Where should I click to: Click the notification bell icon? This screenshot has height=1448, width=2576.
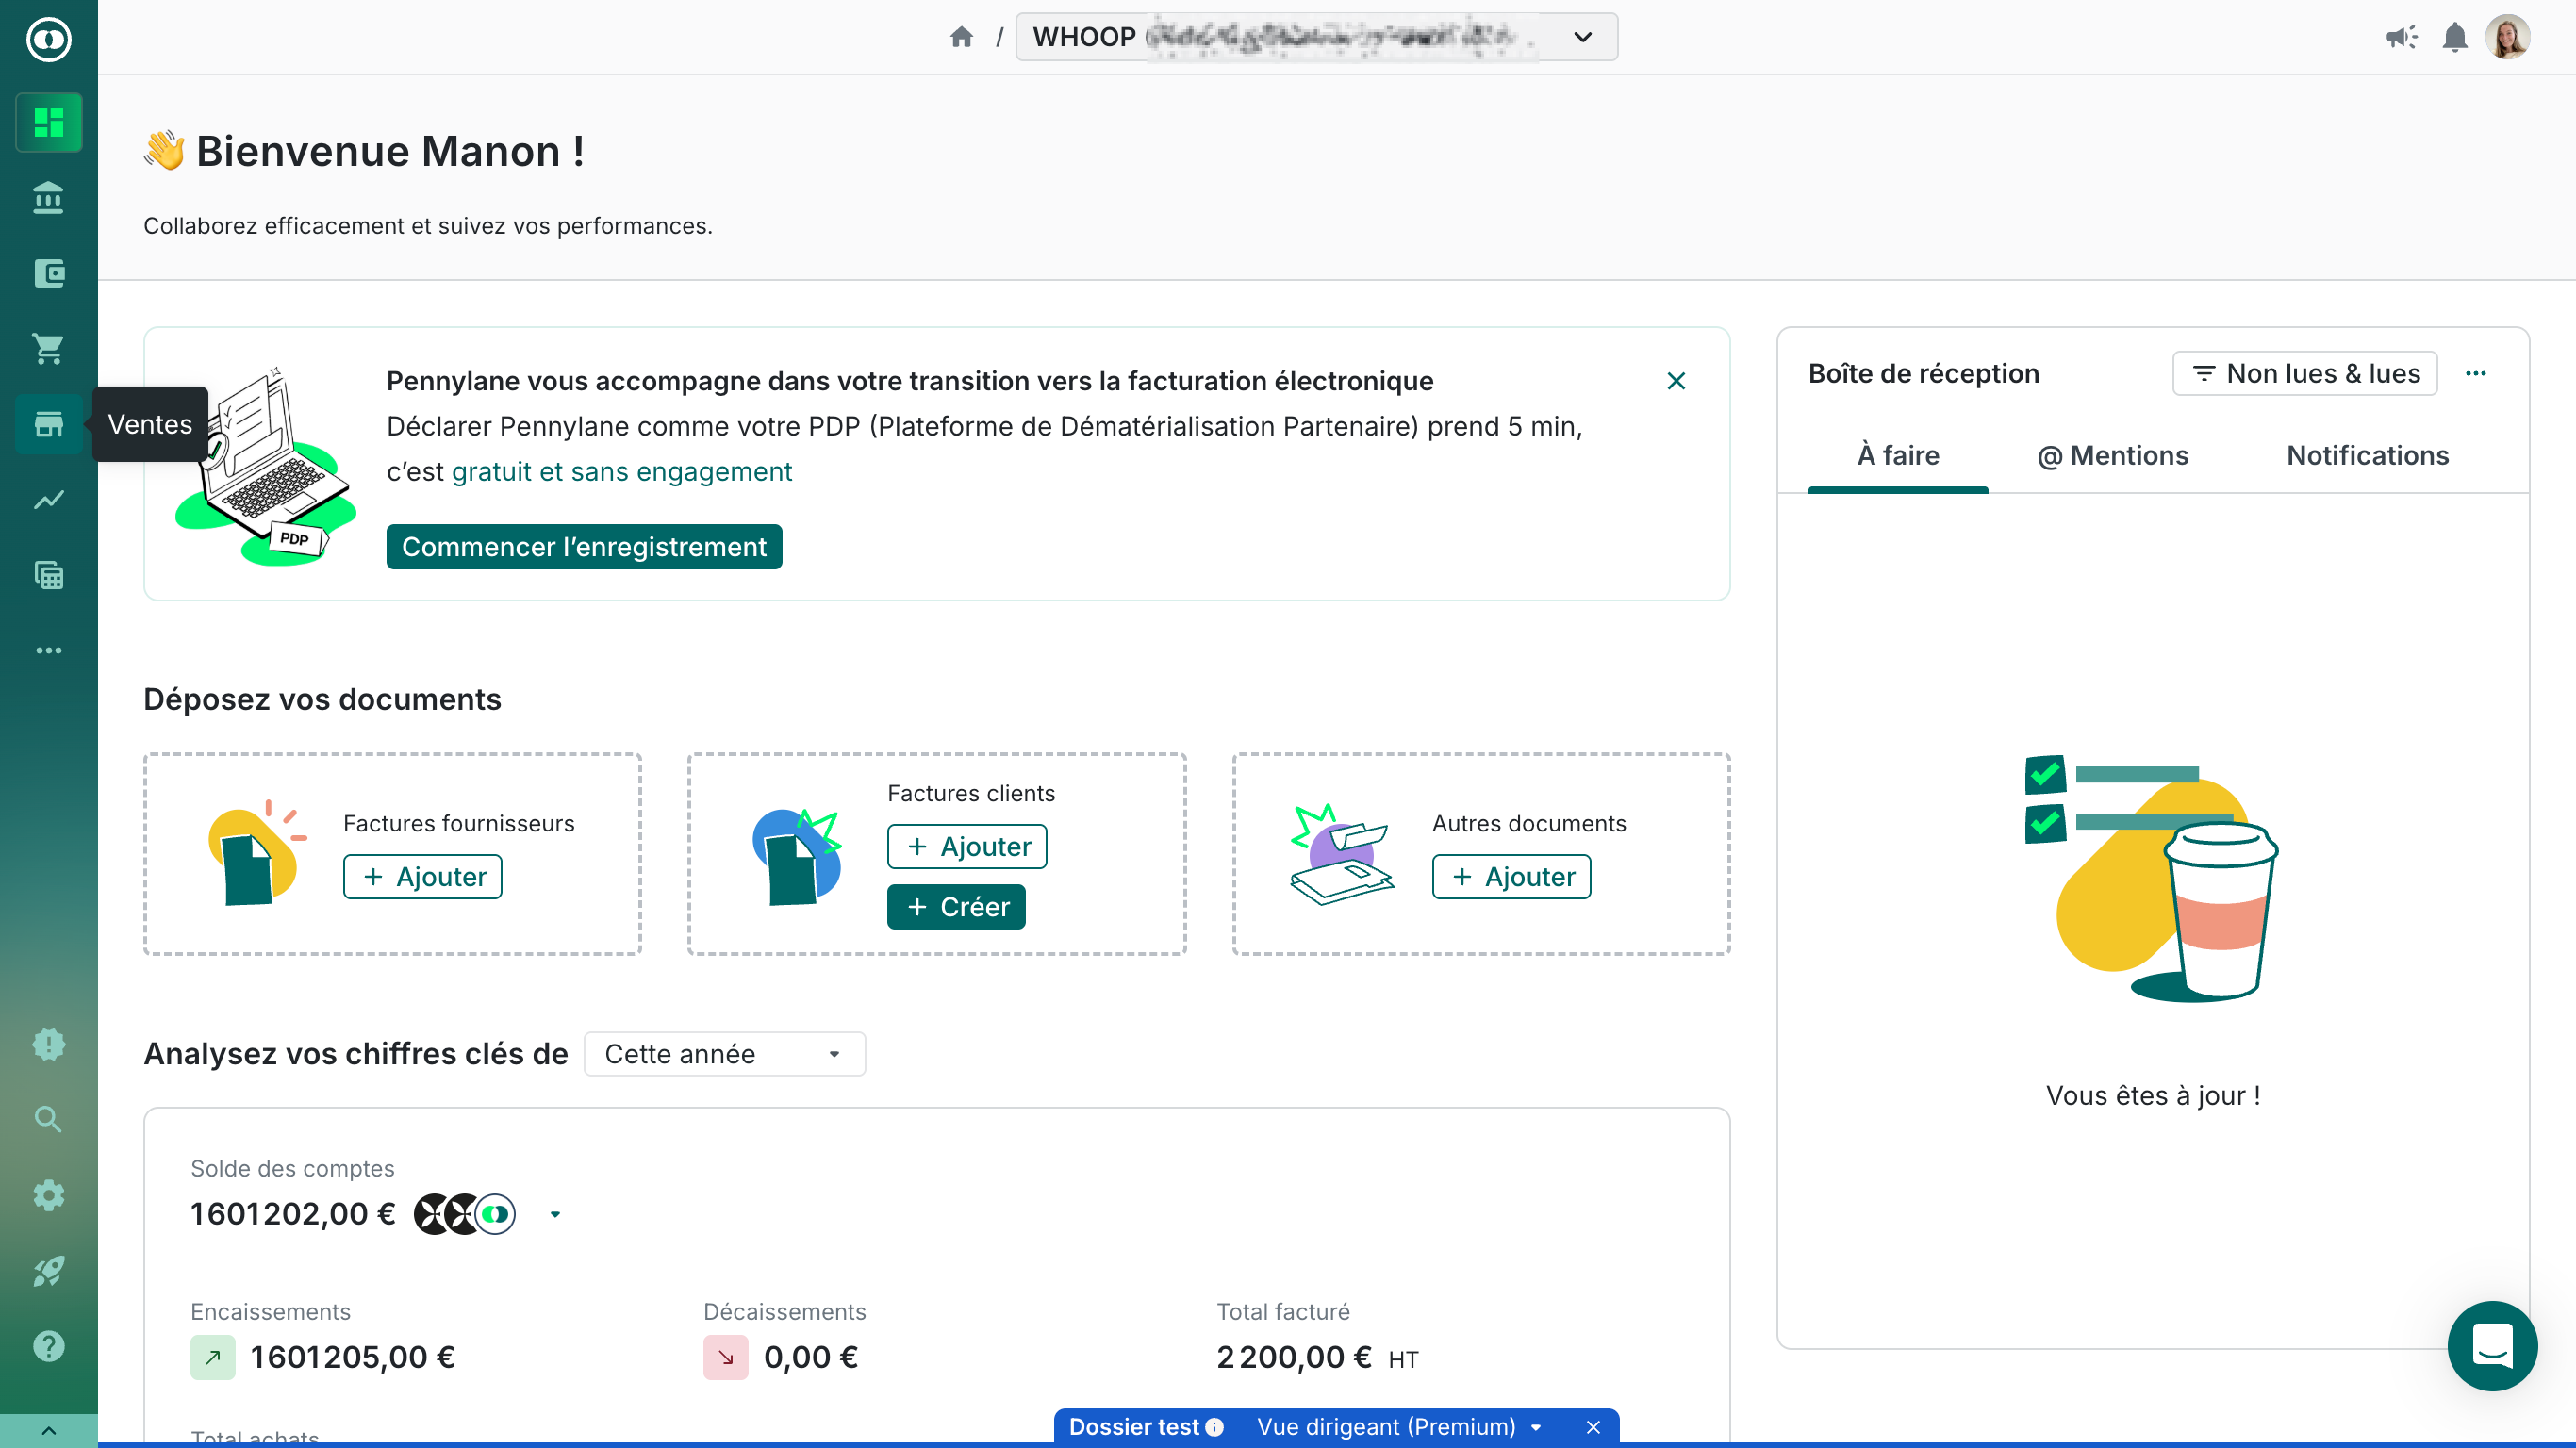[2454, 38]
